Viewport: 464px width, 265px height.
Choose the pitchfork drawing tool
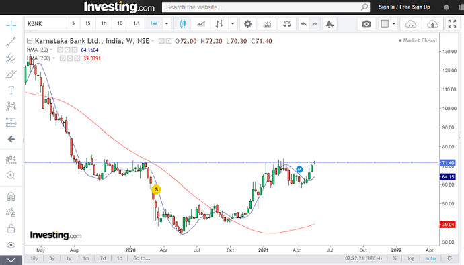11,58
